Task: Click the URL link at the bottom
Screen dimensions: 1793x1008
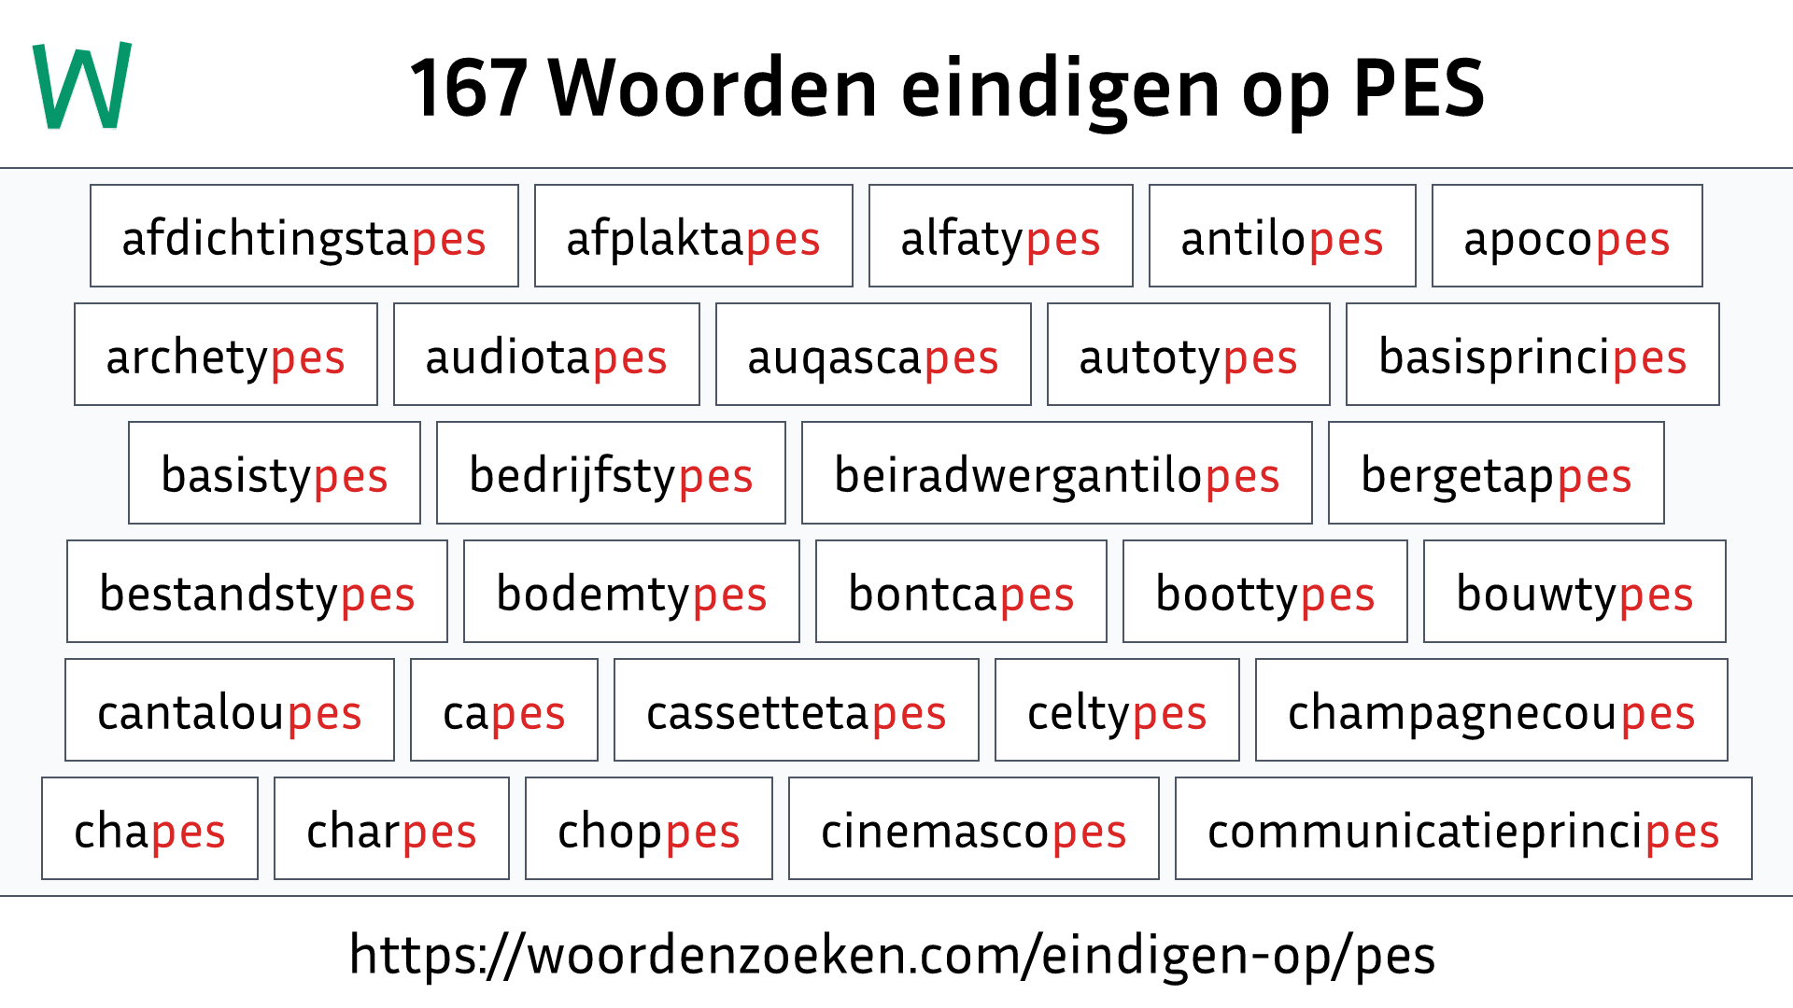Action: (x=896, y=965)
